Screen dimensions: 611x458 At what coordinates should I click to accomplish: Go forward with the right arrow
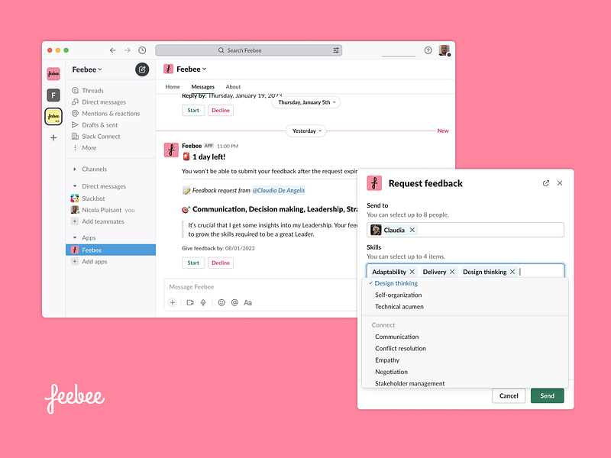(128, 50)
